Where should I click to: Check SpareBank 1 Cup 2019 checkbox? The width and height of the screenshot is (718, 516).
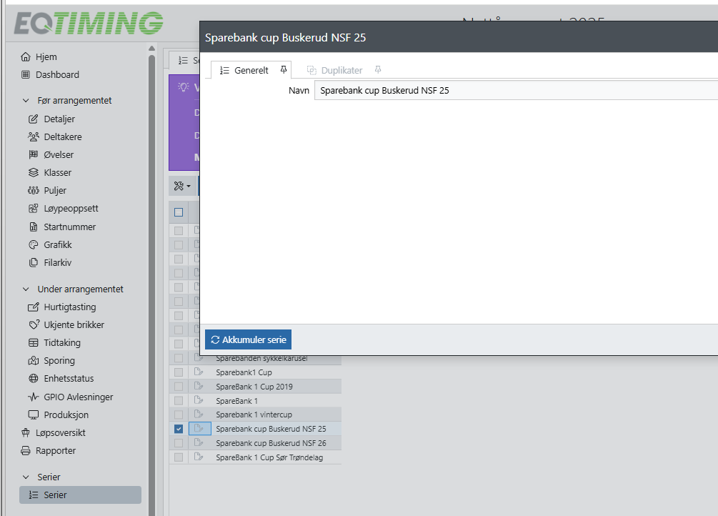click(179, 387)
